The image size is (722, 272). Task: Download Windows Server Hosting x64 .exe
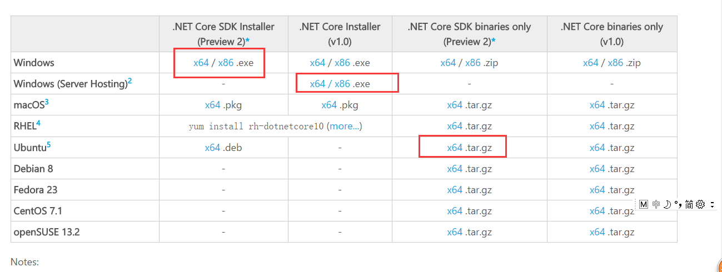point(317,84)
